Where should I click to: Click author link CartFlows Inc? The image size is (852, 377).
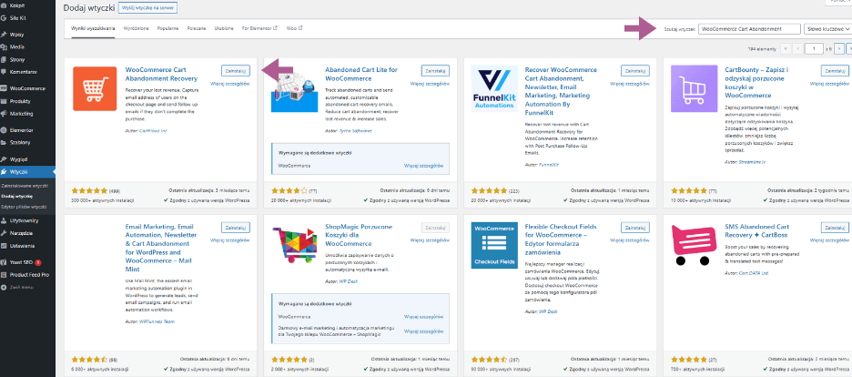(x=153, y=131)
